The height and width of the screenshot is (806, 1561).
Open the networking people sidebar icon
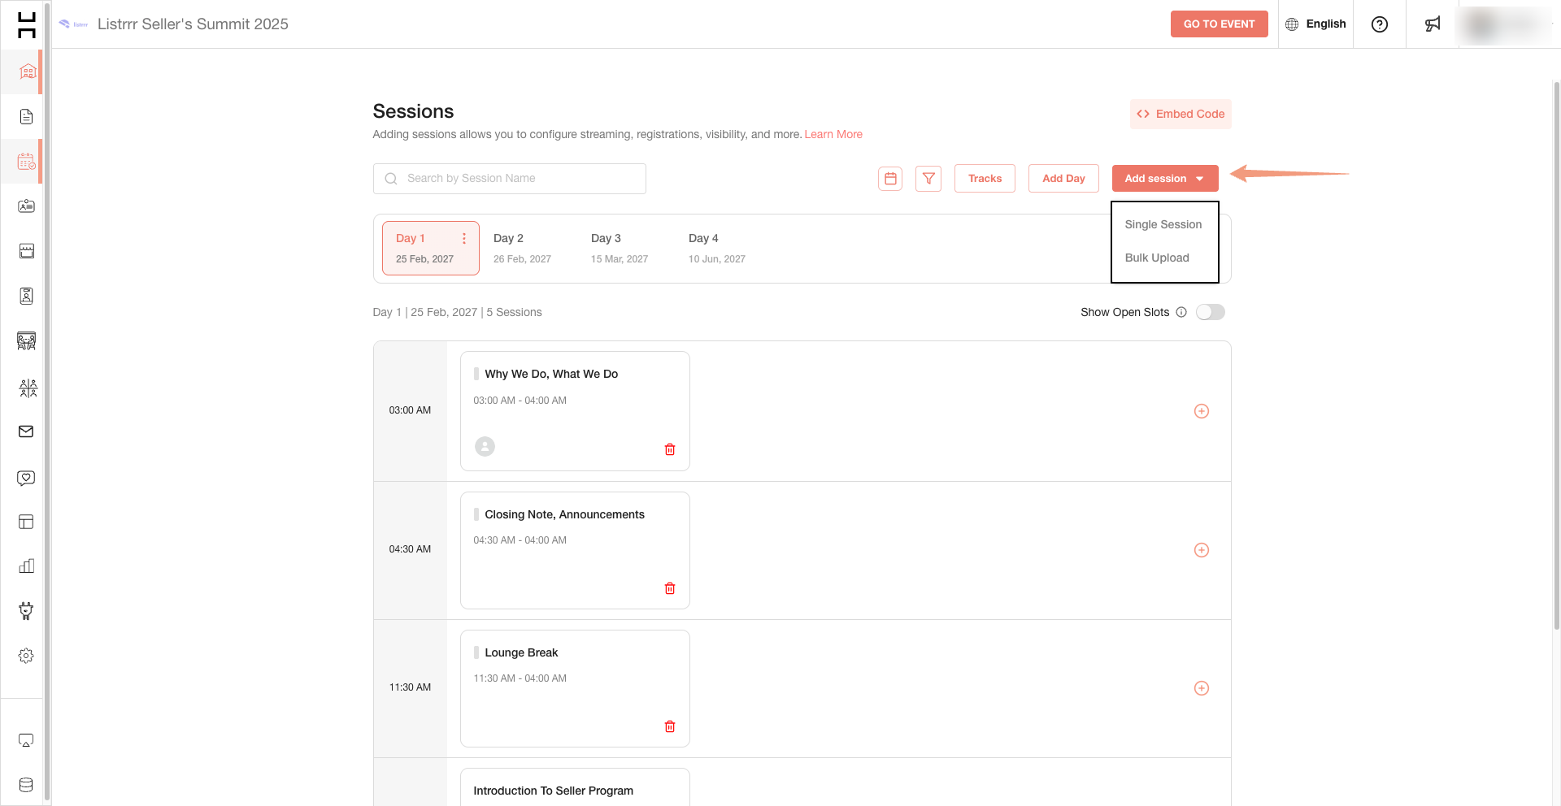(28, 388)
